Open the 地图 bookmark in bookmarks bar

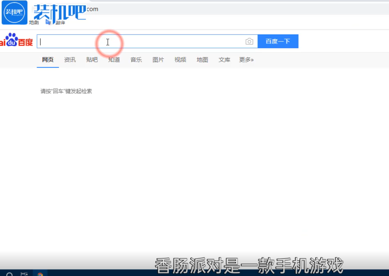click(34, 22)
